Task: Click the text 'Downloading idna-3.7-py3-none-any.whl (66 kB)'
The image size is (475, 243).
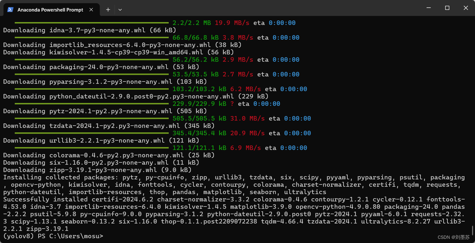Action: [90, 30]
